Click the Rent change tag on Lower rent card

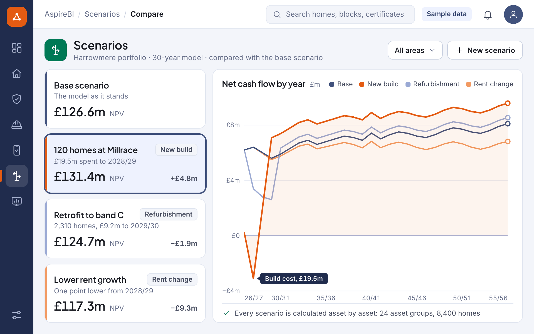[x=172, y=279]
